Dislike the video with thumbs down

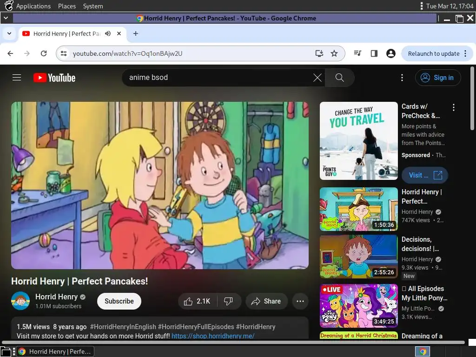pyautogui.click(x=229, y=301)
